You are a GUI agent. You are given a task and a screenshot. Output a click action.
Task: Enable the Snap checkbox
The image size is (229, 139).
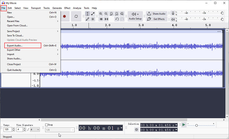pyautogui.click(x=46, y=125)
